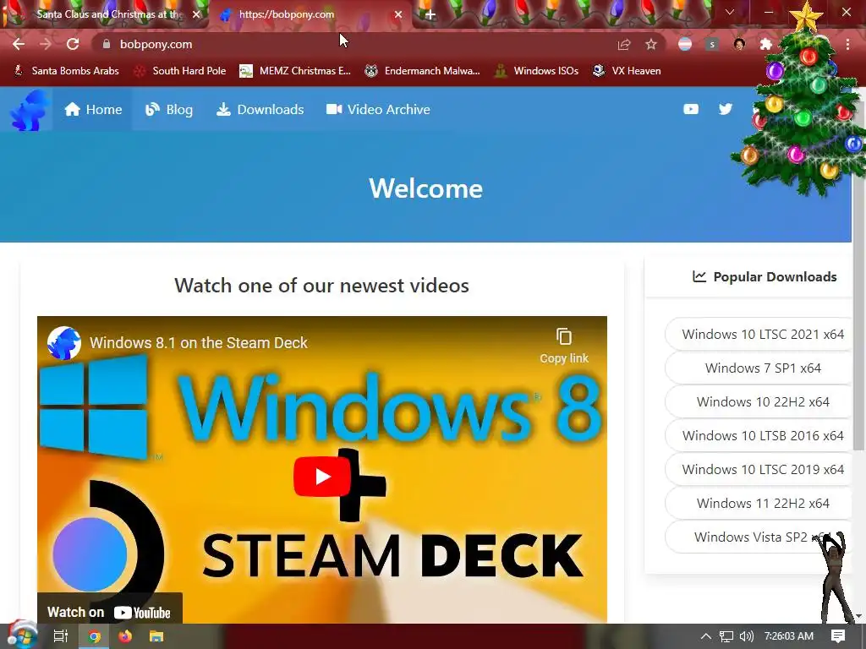The height and width of the screenshot is (649, 866).
Task: Open Downloads in site navigation
Action: coord(260,109)
